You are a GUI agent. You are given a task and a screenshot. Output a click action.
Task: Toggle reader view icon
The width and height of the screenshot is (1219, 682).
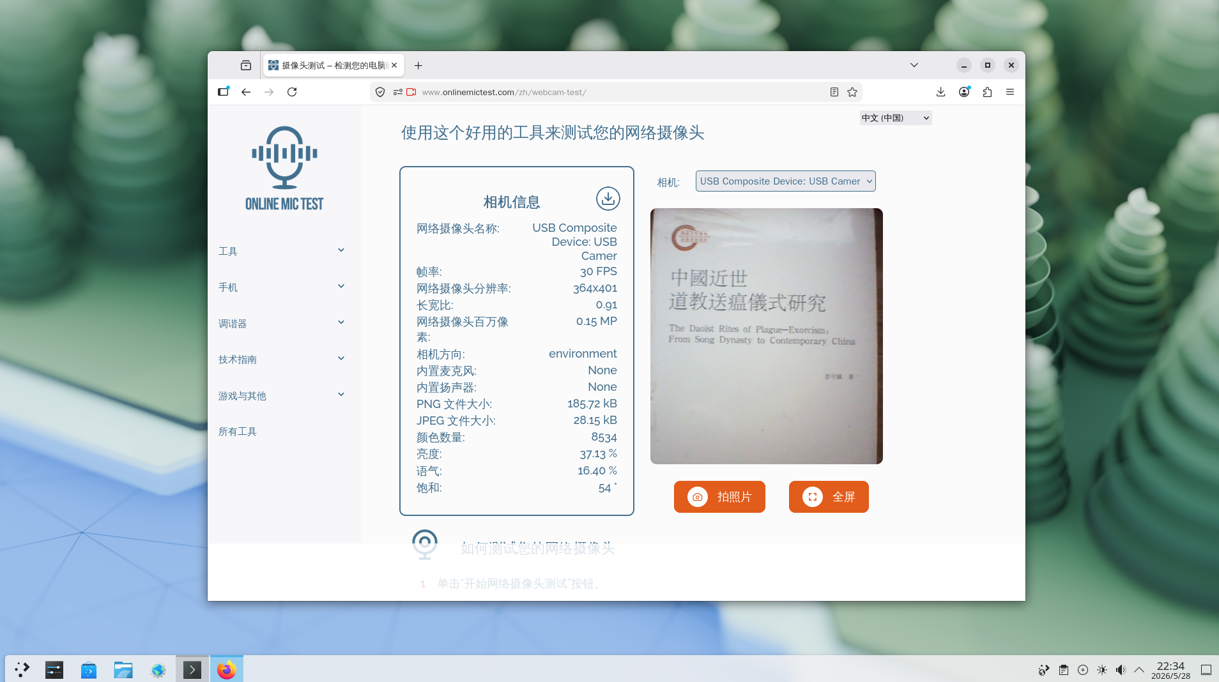834,92
